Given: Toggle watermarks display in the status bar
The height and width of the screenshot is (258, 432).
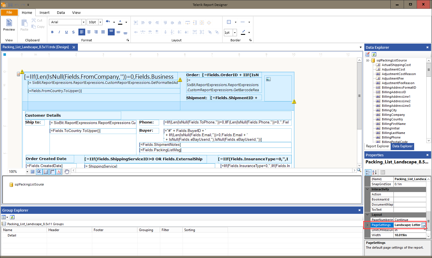Looking at the screenshot, I should pos(58,171).
